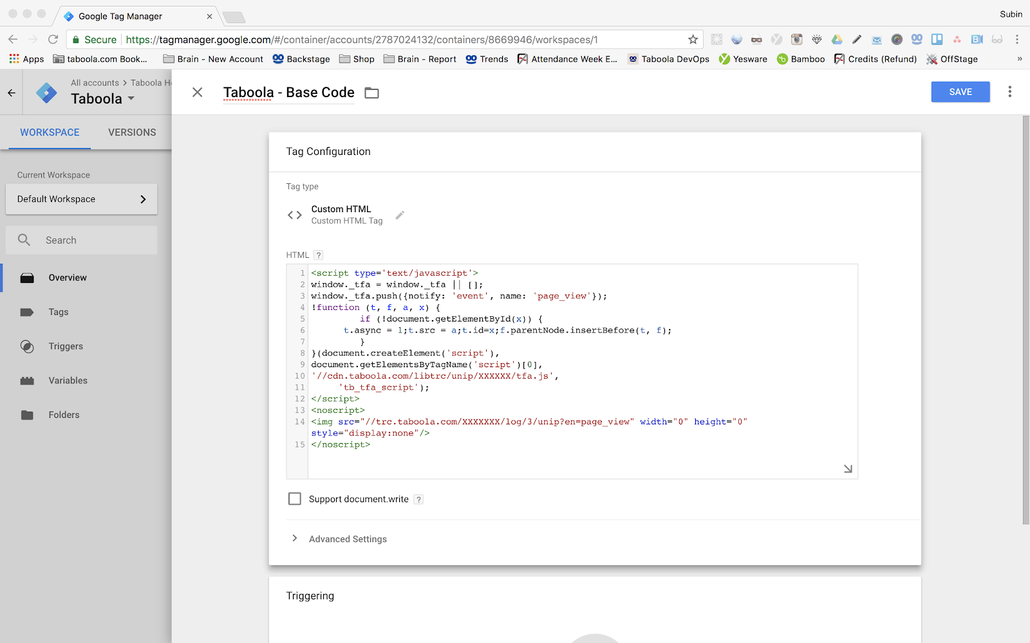Open Variables in the sidebar
The width and height of the screenshot is (1030, 643).
click(x=68, y=381)
